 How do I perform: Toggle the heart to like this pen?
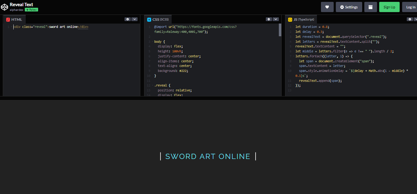[327, 7]
